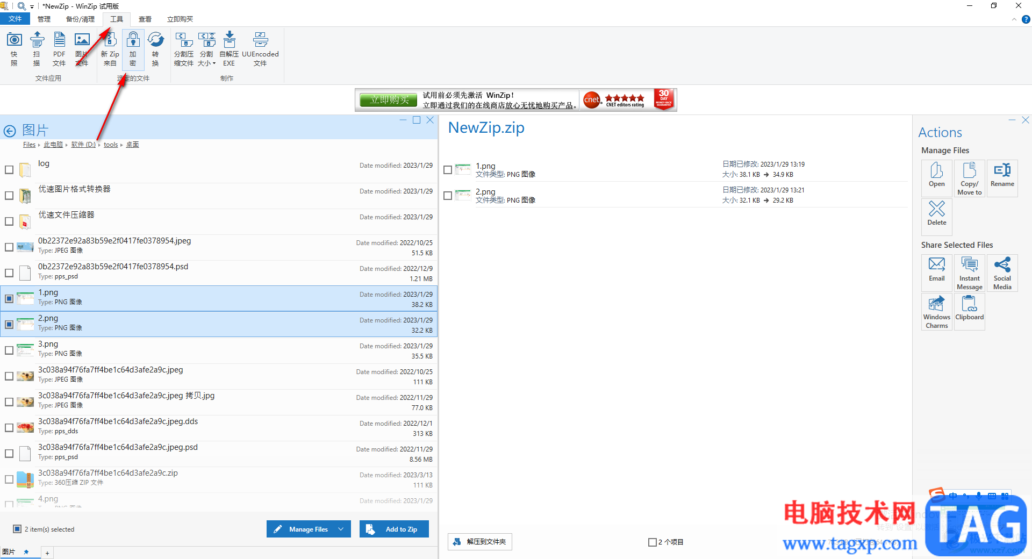Screen dimensions: 1032x559
Task: Collapse the ribbon with the chevron
Action: [1014, 19]
